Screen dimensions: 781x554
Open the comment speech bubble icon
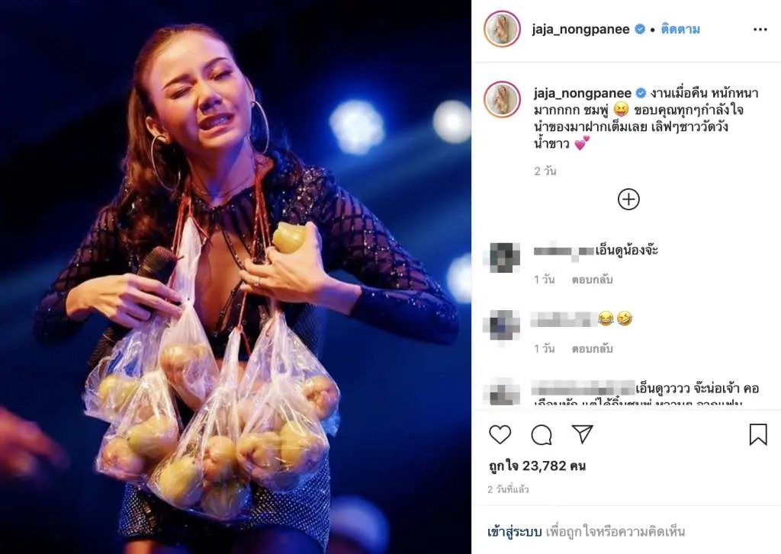tap(542, 435)
